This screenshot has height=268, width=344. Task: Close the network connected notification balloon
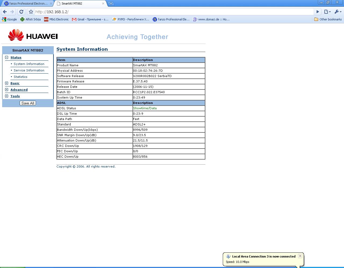pos(300,256)
